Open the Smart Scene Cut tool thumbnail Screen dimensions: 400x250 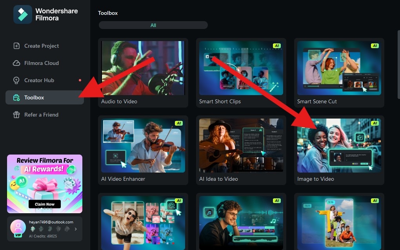pyautogui.click(x=339, y=68)
